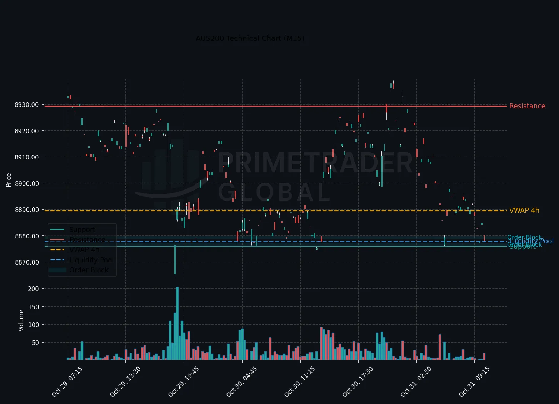The image size is (559, 404).
Task: Click the orange VWAP 4h dashed sample in the legend
Action: (58, 250)
